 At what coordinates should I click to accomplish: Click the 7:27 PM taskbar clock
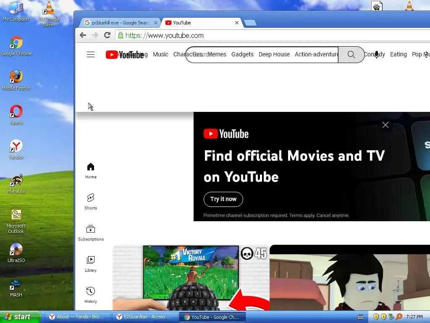click(414, 317)
